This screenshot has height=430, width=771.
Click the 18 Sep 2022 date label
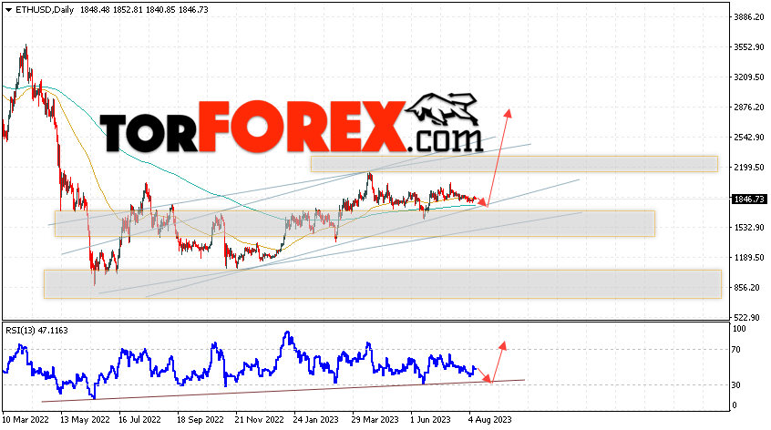(x=200, y=420)
